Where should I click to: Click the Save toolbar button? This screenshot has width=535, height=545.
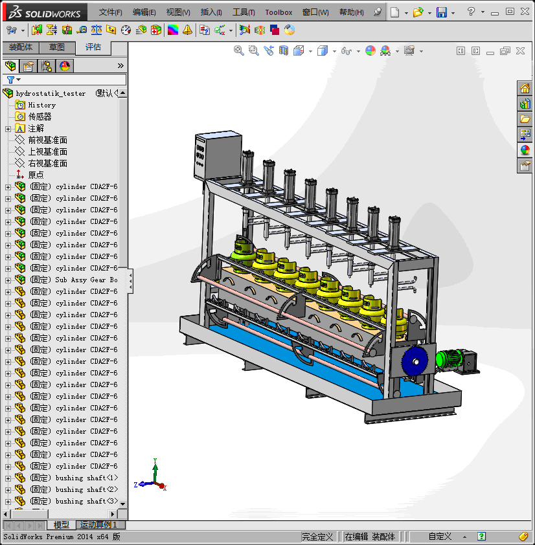(442, 12)
